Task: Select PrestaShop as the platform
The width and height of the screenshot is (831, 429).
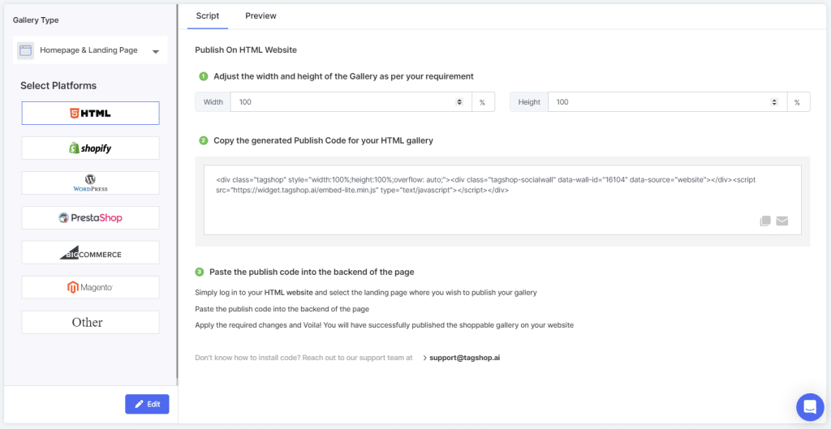Action: 90,218
